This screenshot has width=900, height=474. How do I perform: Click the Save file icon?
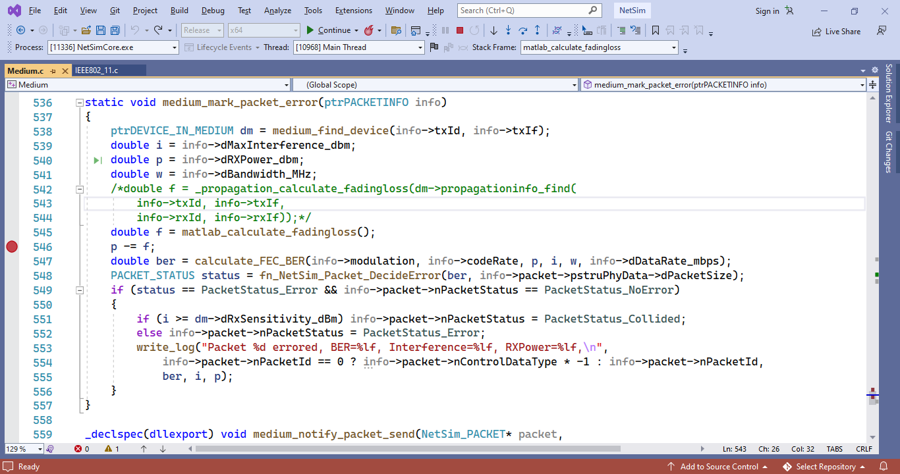(x=101, y=30)
